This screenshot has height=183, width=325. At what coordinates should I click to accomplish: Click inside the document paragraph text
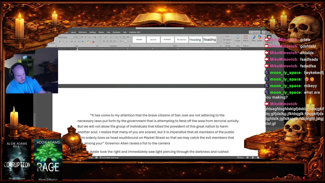(x=158, y=129)
